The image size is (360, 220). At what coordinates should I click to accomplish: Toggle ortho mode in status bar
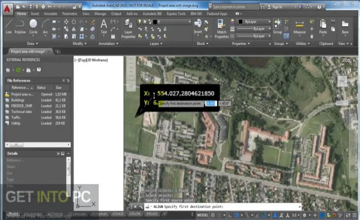[x=230, y=215]
